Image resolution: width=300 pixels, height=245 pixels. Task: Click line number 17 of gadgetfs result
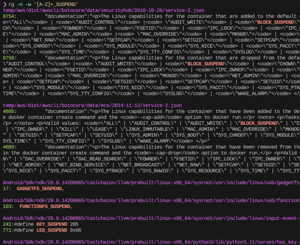coord(6,189)
